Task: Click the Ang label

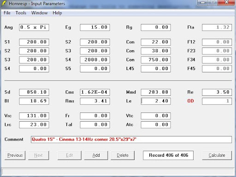Action: click(x=8, y=28)
